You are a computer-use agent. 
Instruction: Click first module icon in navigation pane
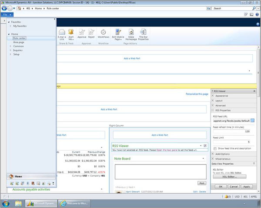tap(12, 183)
